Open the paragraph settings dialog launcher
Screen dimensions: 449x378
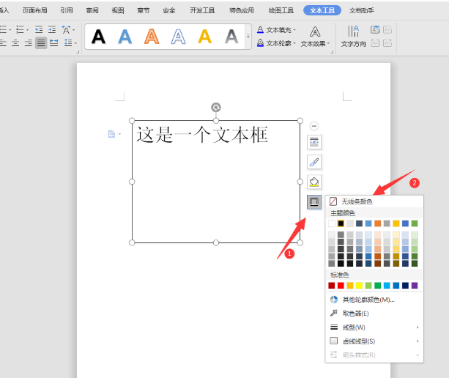coord(78,52)
